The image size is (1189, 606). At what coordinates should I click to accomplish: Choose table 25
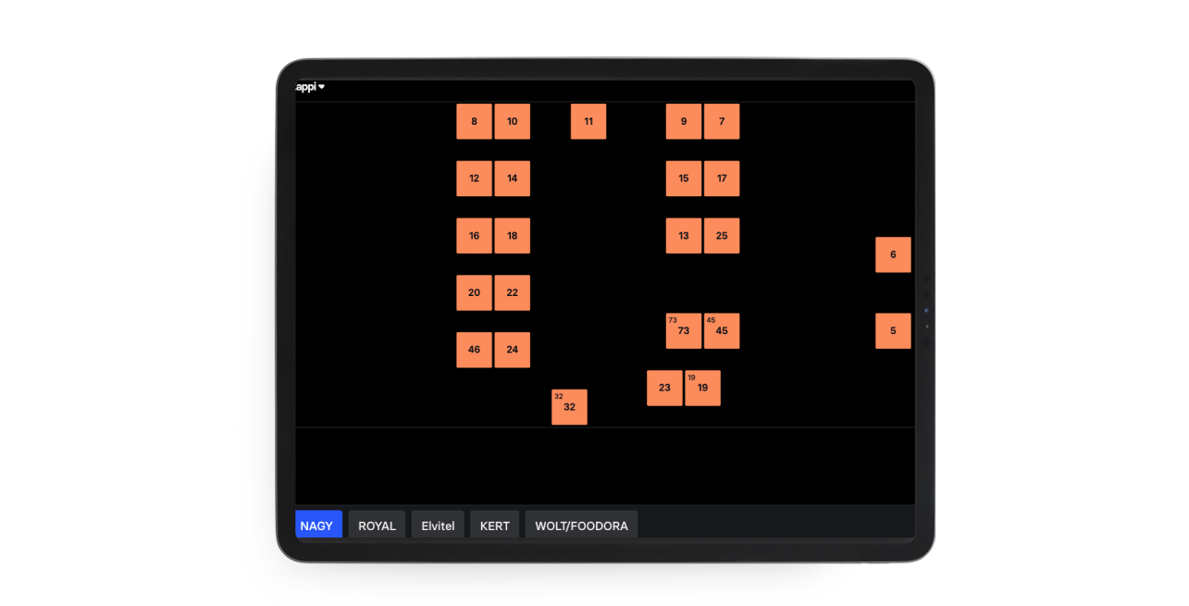(x=722, y=236)
